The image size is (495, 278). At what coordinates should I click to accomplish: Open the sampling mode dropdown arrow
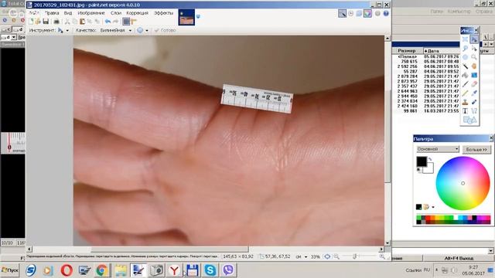[x=147, y=31]
